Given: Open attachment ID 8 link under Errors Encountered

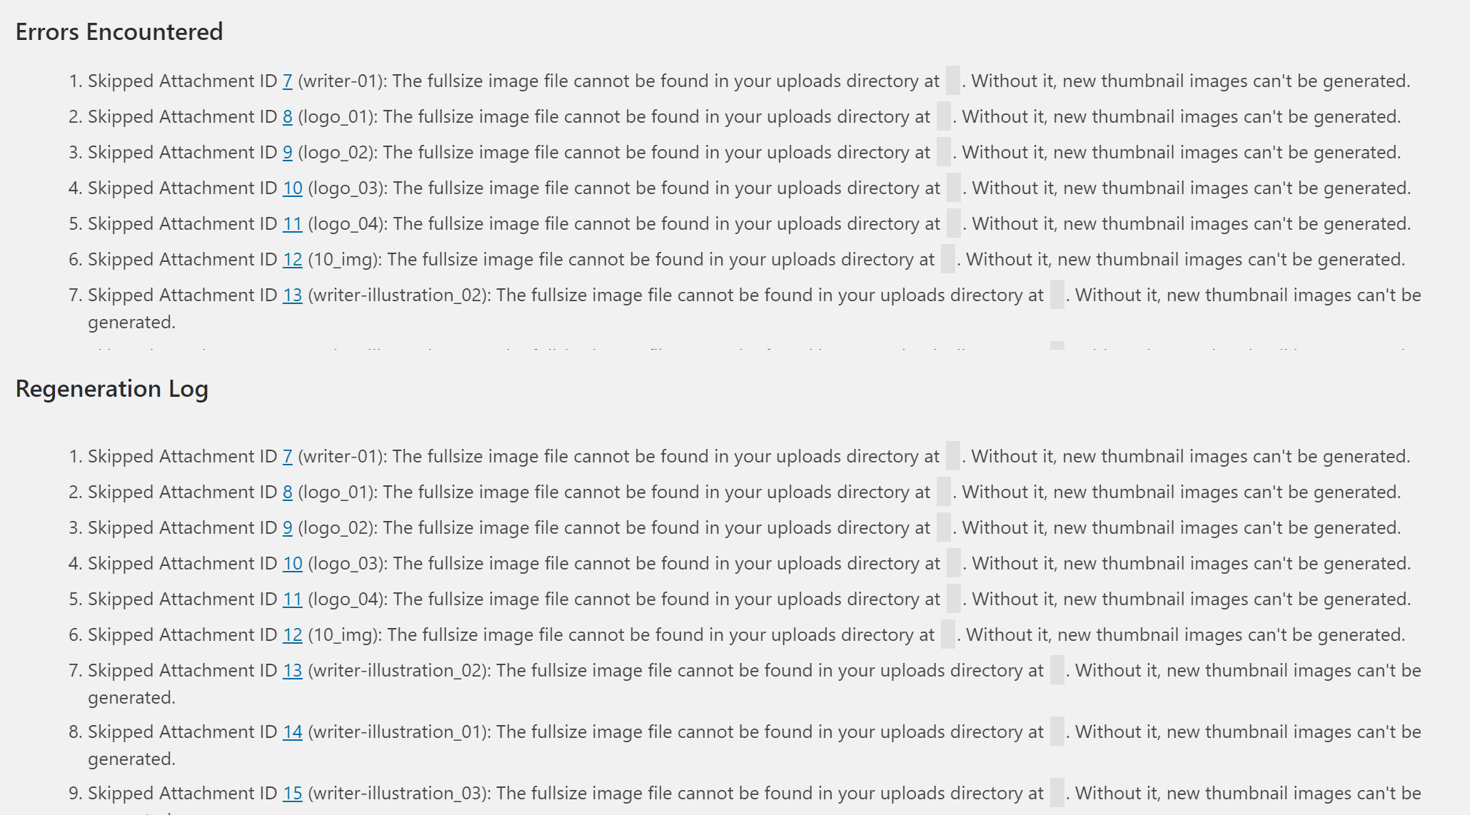Looking at the screenshot, I should click(x=288, y=117).
